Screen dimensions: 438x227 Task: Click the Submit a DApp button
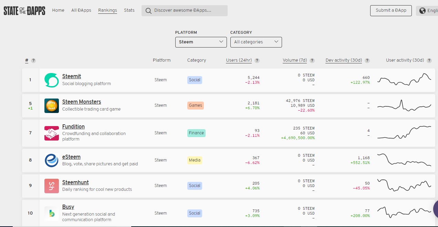pyautogui.click(x=391, y=10)
